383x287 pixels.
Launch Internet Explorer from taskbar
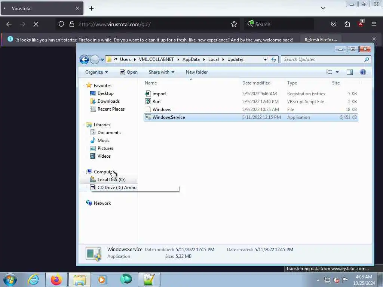pyautogui.click(x=33, y=280)
